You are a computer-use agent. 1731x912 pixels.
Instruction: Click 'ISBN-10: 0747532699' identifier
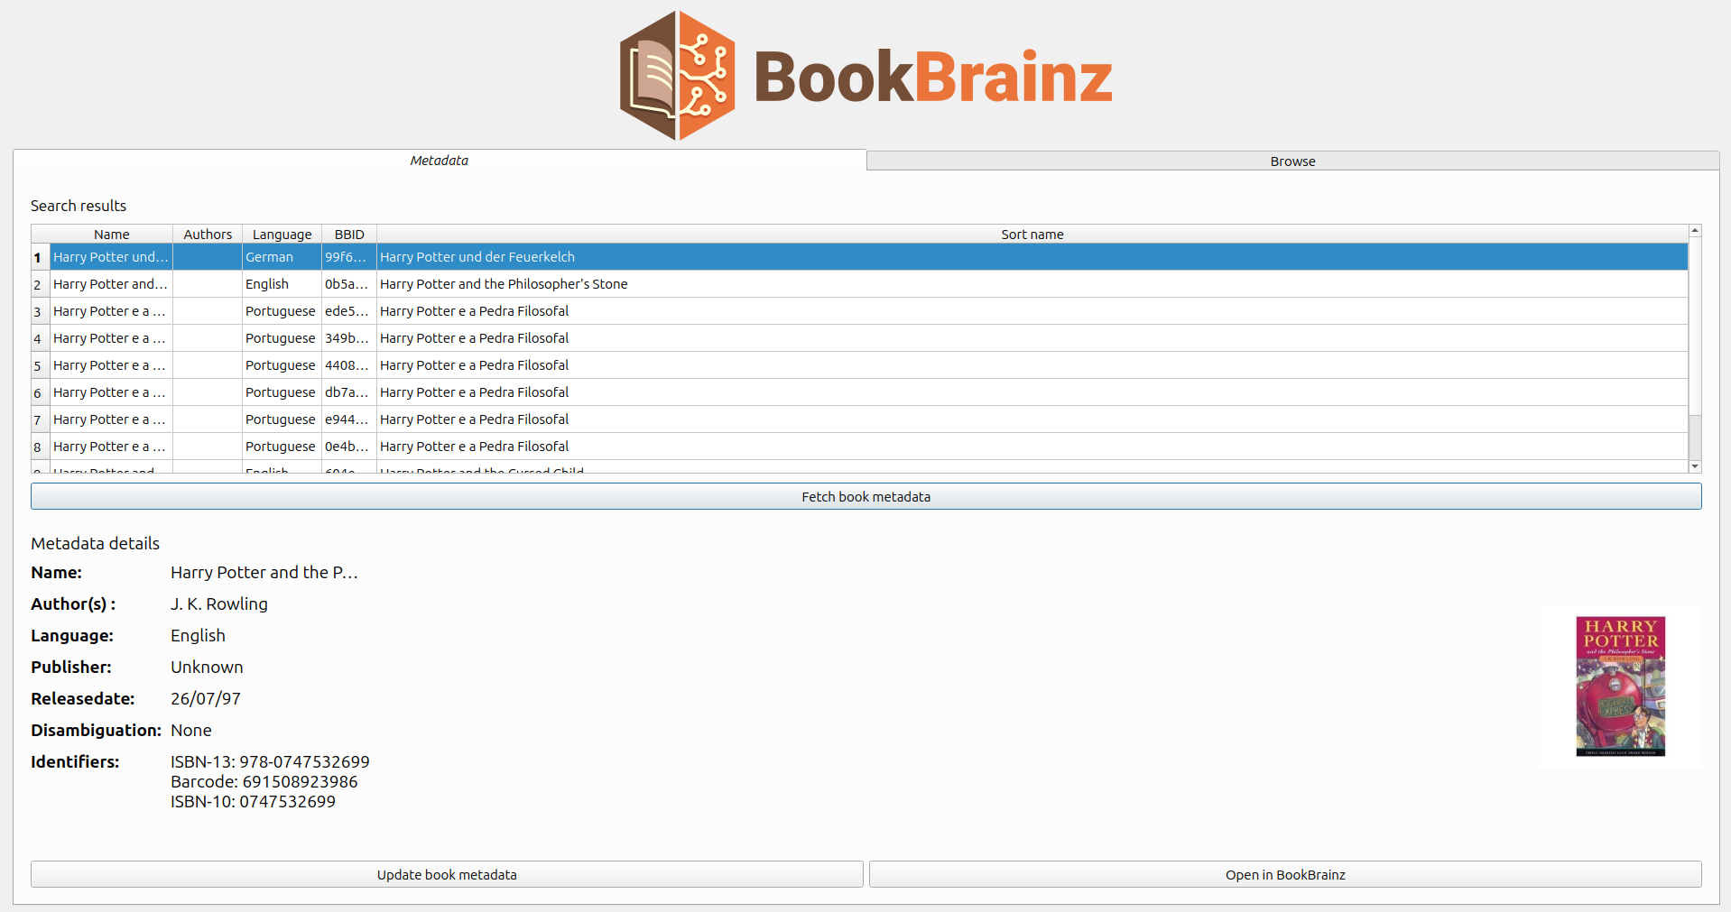(x=253, y=802)
